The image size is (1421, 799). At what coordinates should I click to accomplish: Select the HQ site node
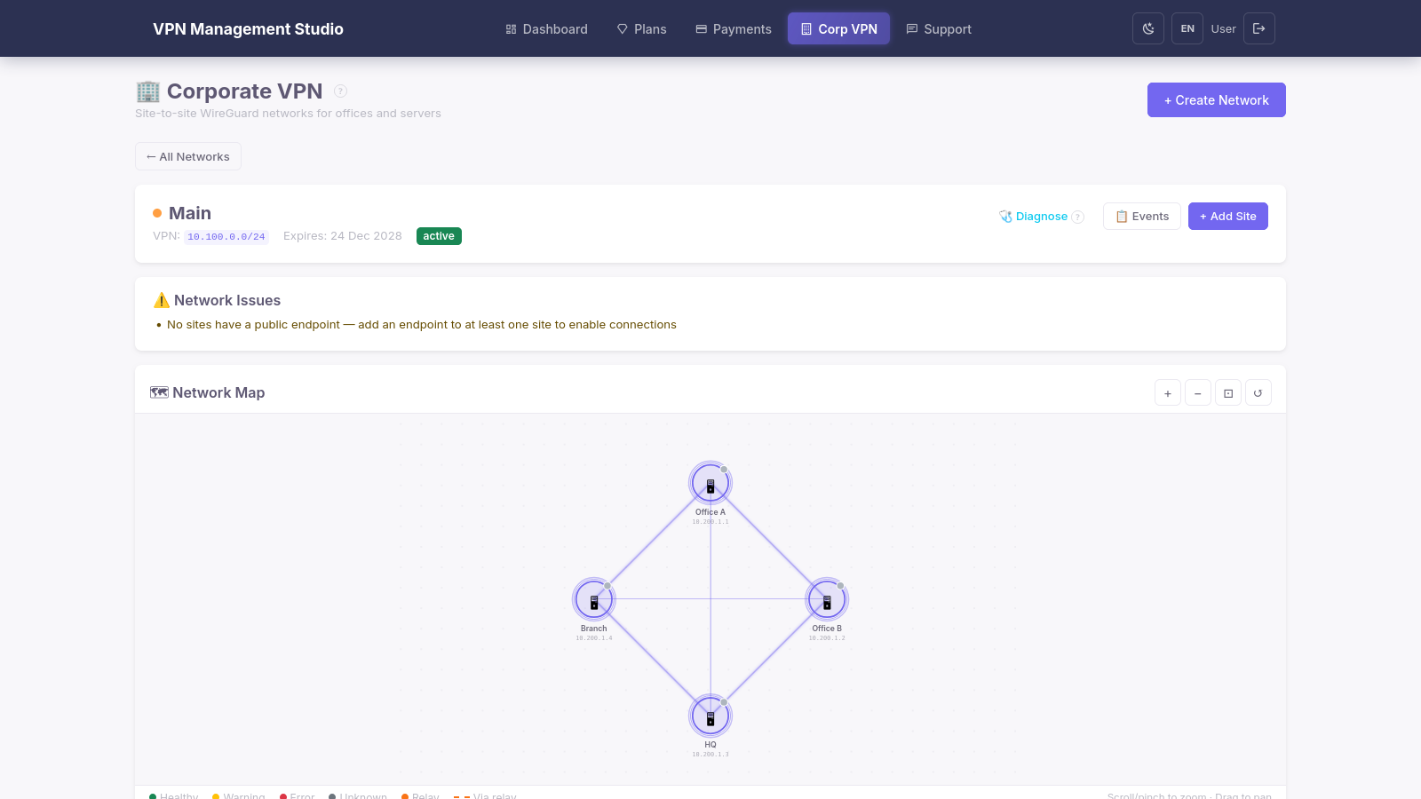point(710,716)
